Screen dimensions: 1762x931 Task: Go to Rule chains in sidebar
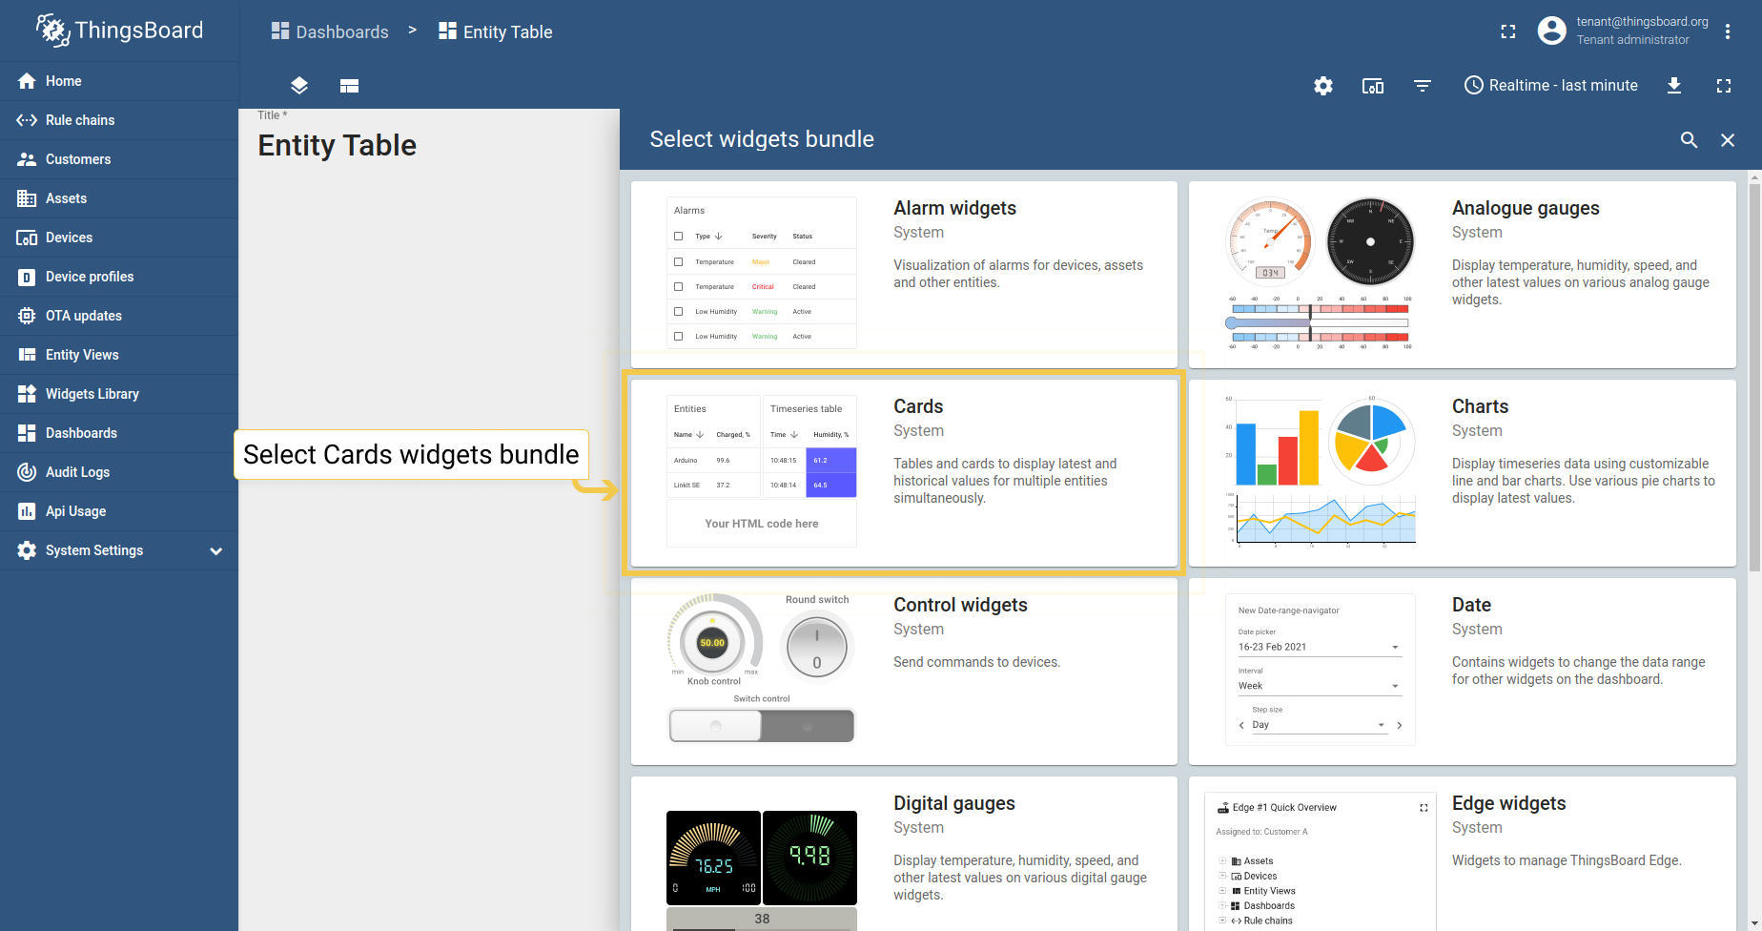(x=80, y=120)
